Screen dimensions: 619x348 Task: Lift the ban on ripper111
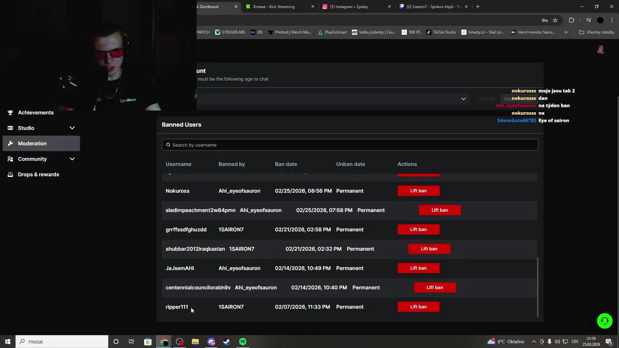[x=419, y=307]
